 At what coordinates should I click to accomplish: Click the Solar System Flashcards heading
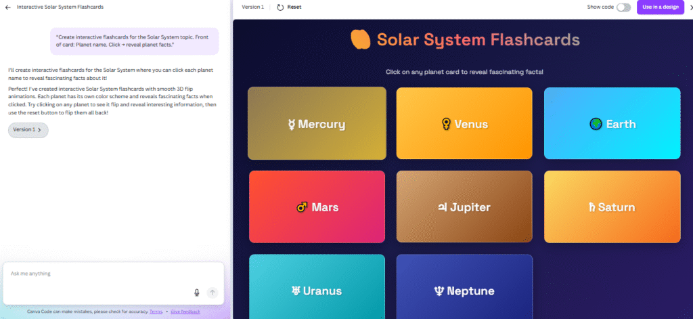click(478, 40)
